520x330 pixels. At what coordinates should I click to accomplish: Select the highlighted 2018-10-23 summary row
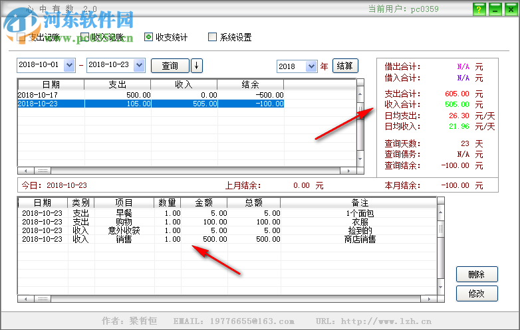coord(151,104)
